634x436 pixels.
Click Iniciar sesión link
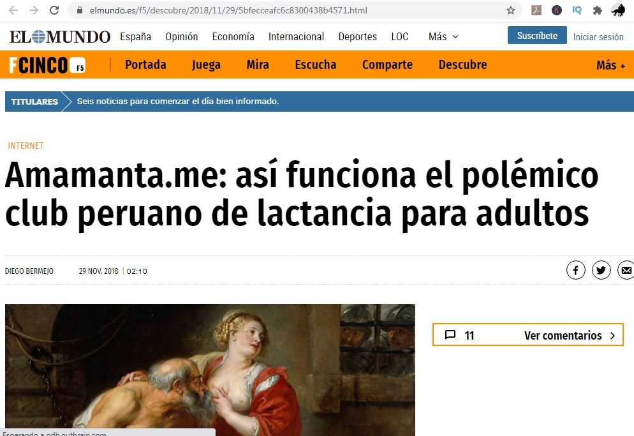pos(598,37)
